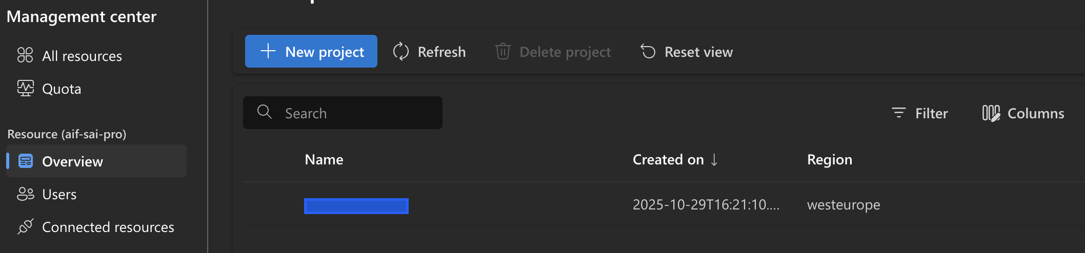Click the Users people icon
The width and height of the screenshot is (1085, 253).
click(x=25, y=194)
